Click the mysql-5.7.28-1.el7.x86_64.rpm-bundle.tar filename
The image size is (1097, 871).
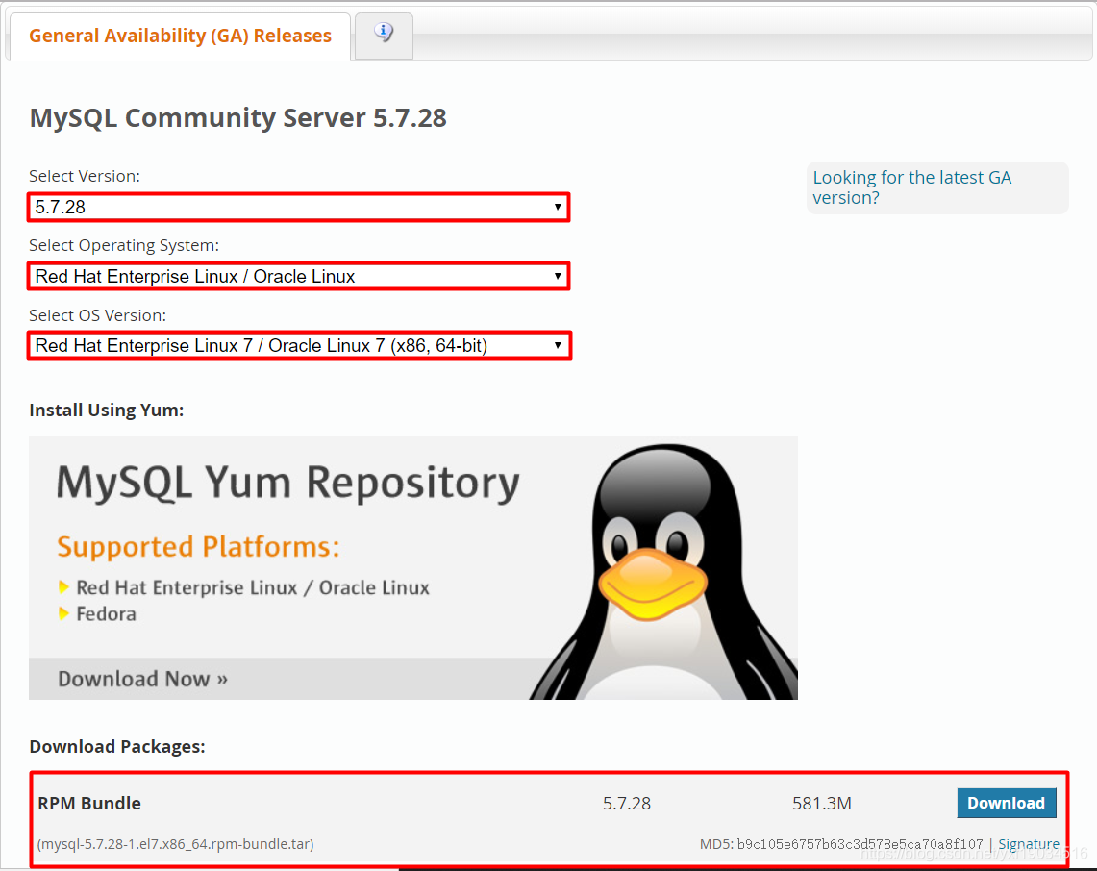click(x=175, y=844)
